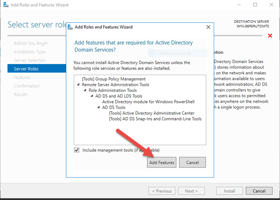Select Role Administration Tools row text
This screenshot has height=200, width=280.
tap(113, 90)
